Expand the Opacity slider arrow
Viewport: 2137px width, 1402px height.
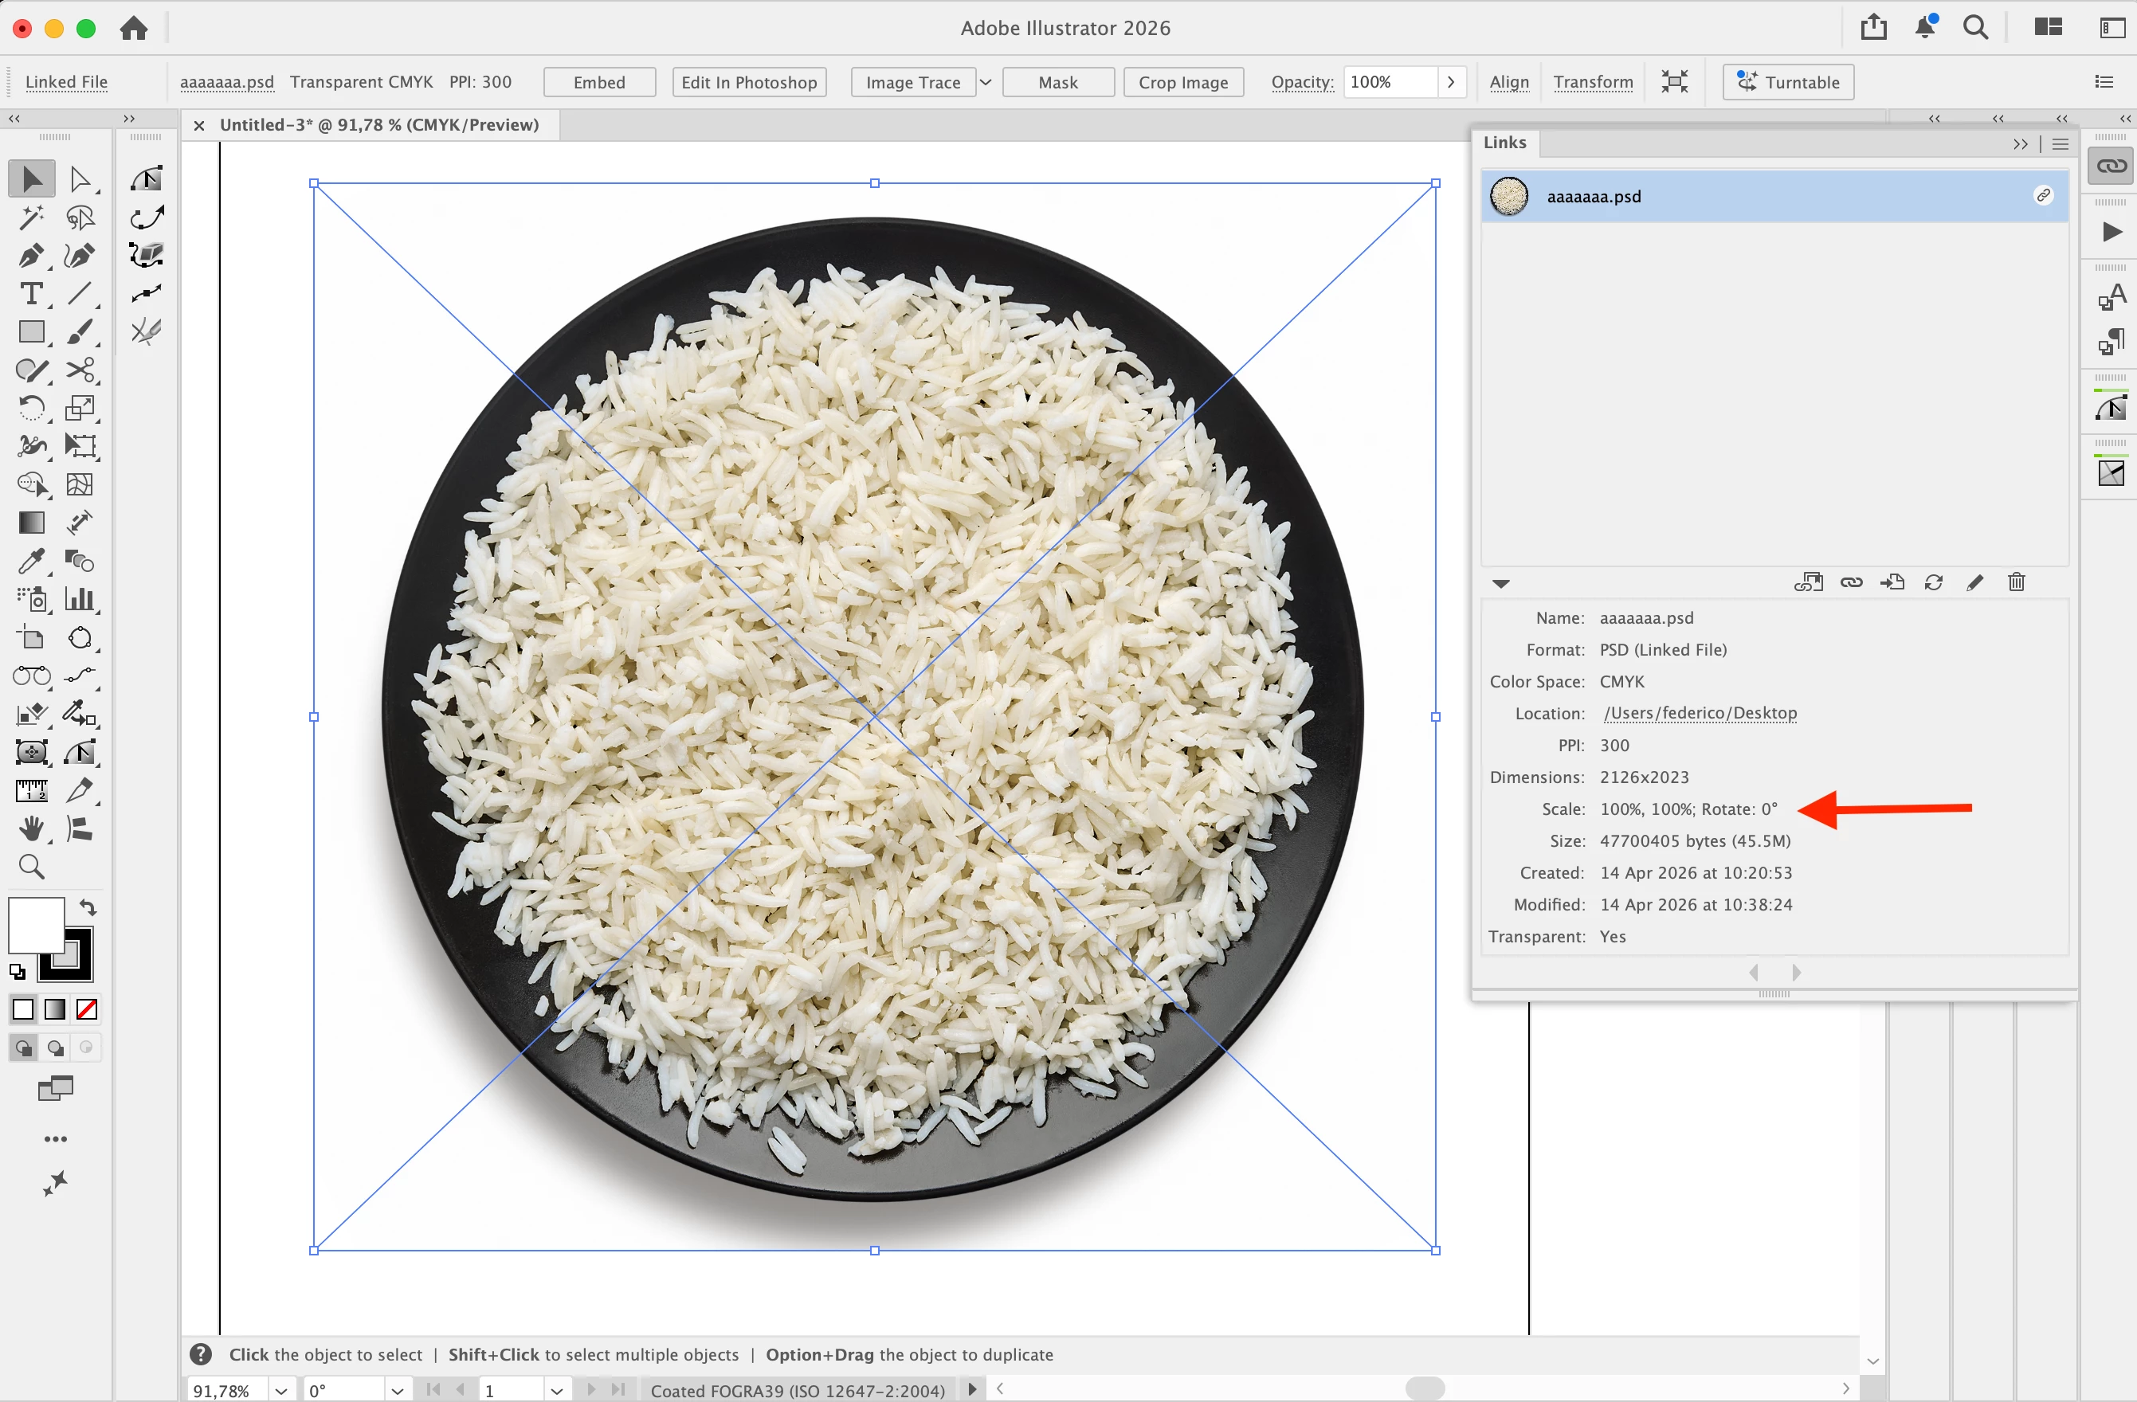point(1451,83)
